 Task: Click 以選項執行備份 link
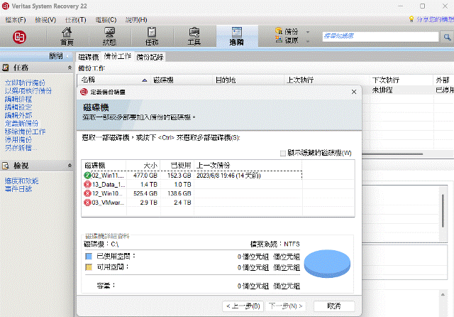[x=28, y=91]
